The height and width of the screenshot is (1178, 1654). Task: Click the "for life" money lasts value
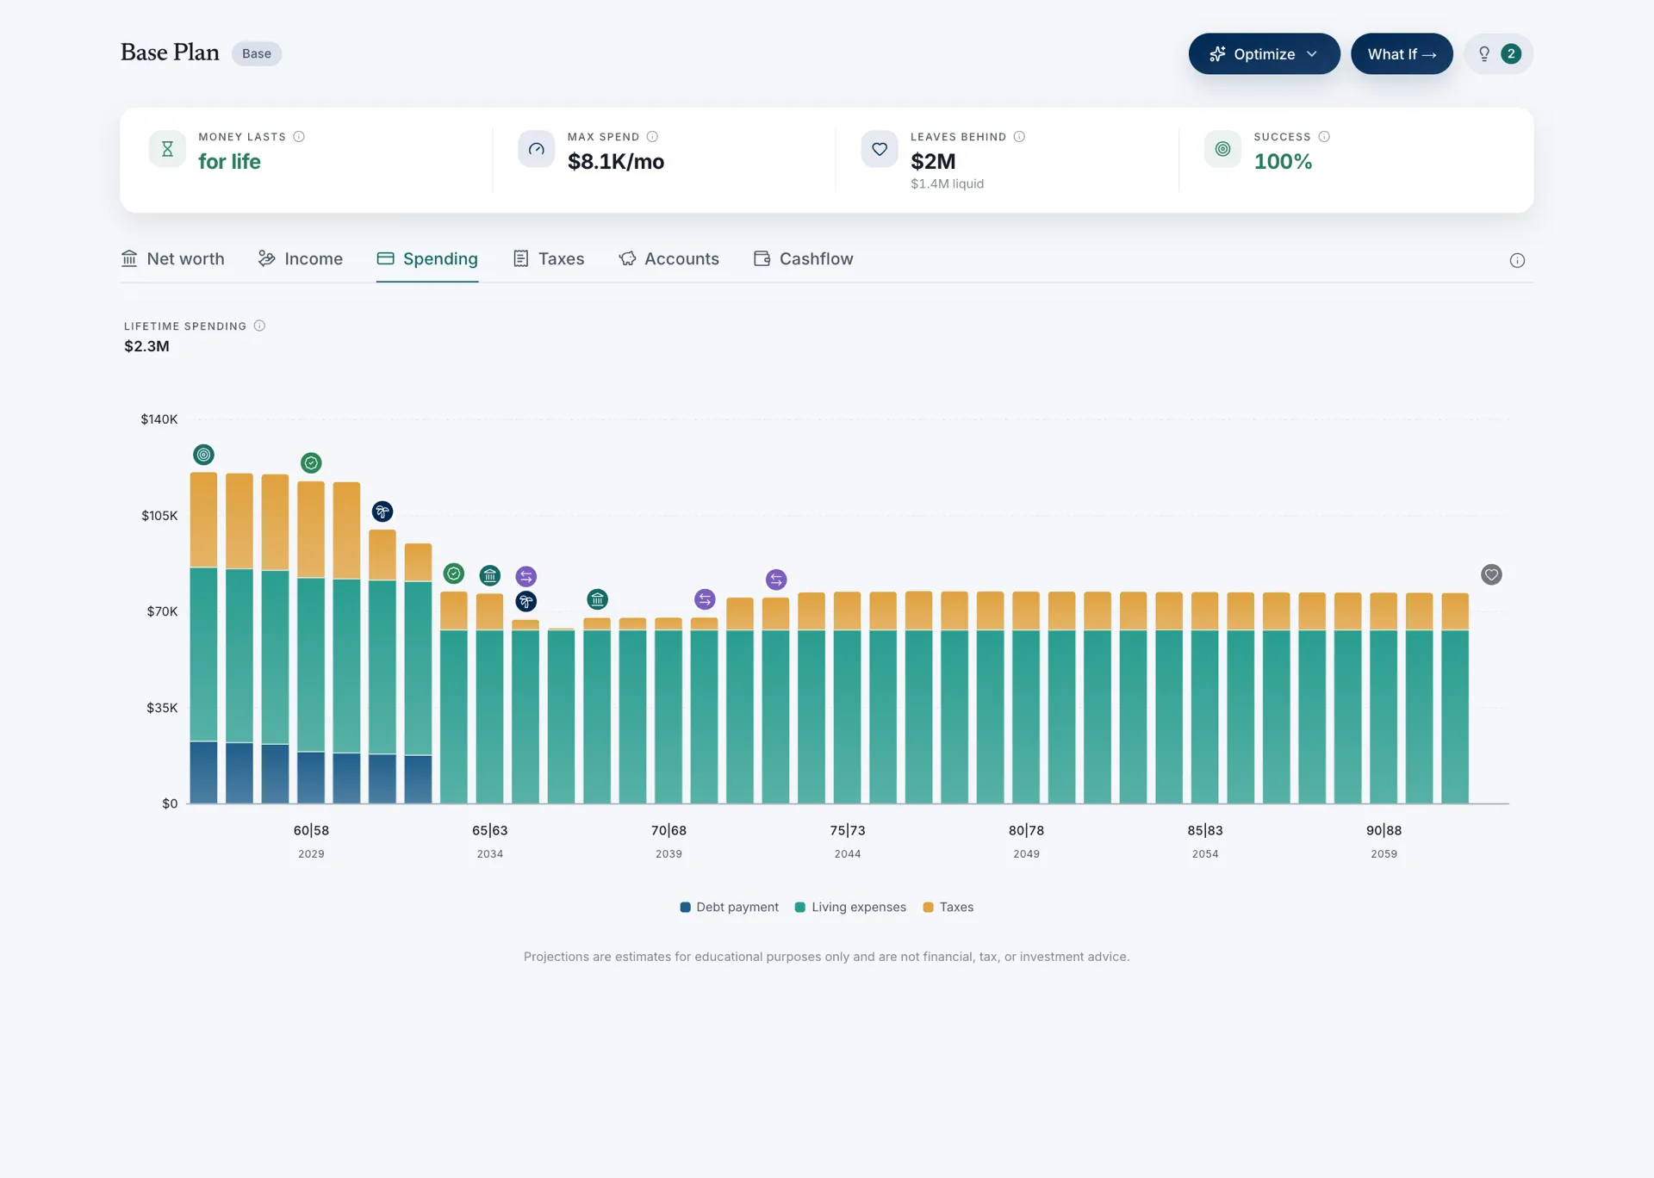pos(229,161)
